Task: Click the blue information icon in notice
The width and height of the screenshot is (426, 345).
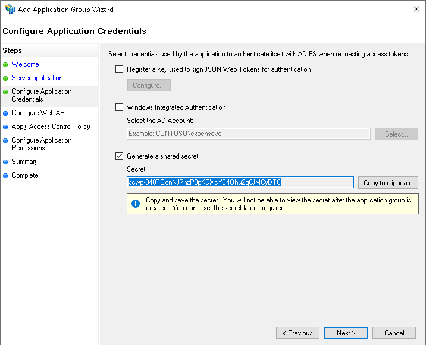Action: click(x=136, y=204)
